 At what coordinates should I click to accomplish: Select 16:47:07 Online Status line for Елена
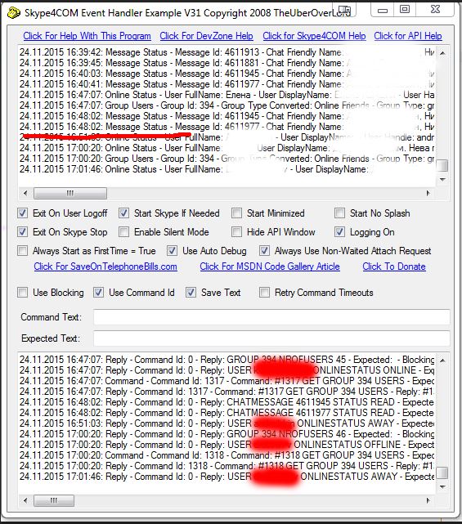point(227,95)
